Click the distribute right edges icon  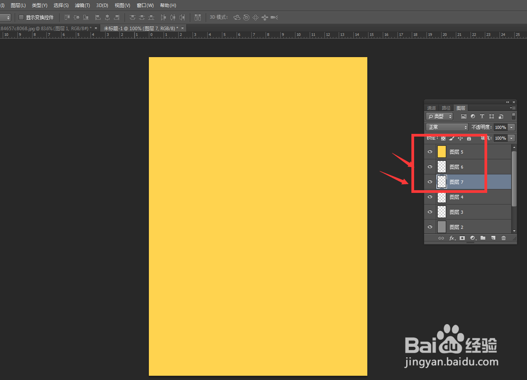pyautogui.click(x=182, y=17)
